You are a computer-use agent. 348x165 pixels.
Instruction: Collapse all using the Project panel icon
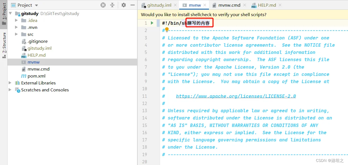pos(112,5)
